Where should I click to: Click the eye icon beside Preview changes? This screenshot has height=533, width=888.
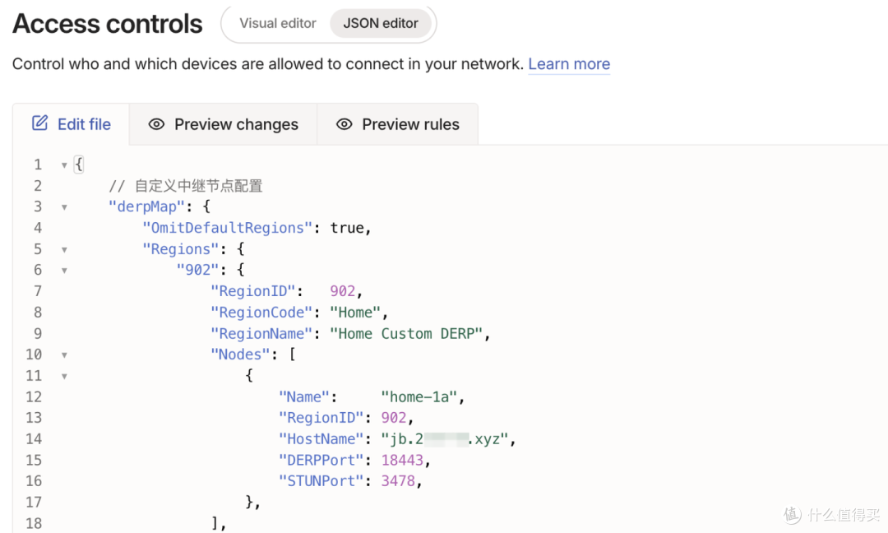pos(156,124)
